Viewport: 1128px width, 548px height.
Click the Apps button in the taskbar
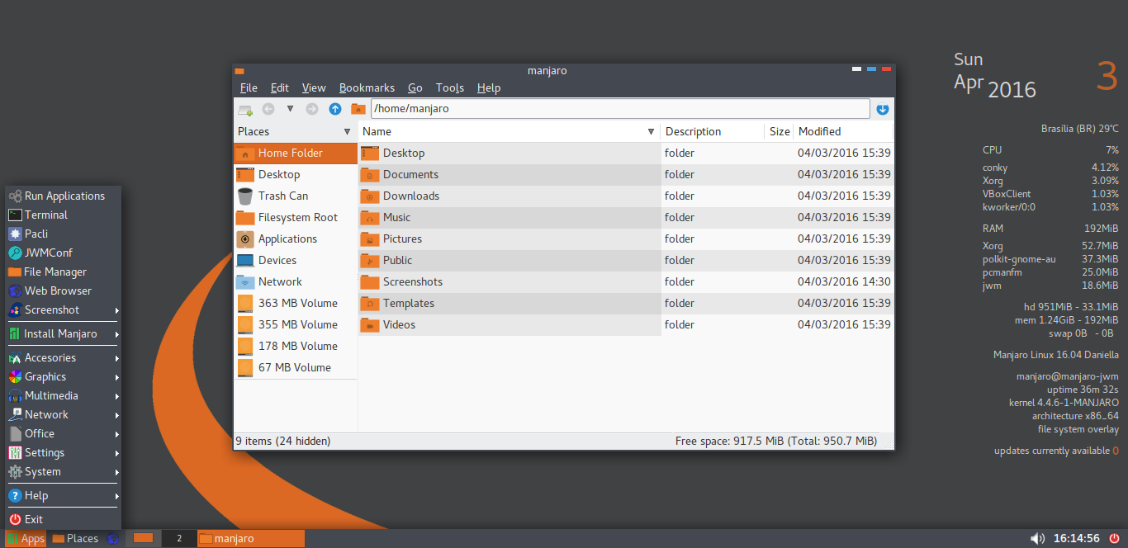26,539
